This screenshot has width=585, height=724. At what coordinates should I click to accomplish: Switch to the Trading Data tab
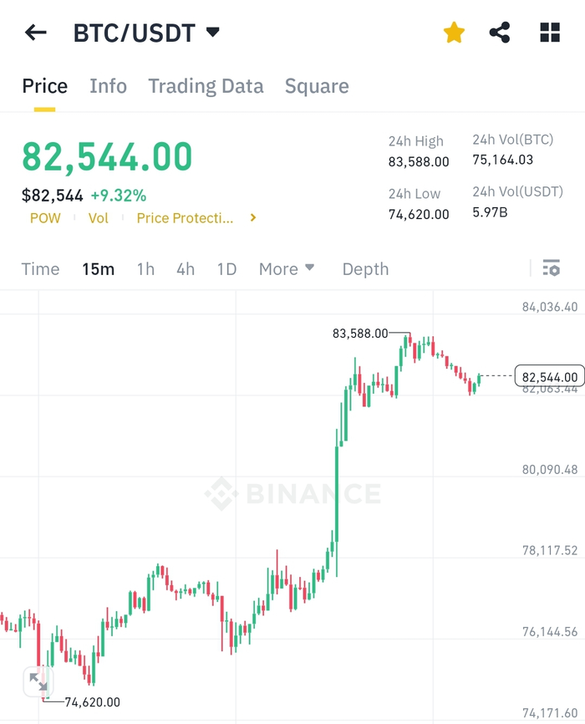(206, 86)
